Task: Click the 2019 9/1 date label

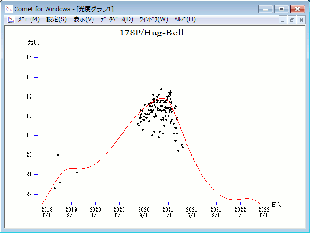Action: pyautogui.click(x=71, y=213)
